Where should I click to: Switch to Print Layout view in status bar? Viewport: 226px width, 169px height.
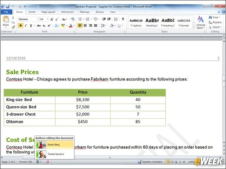point(168,162)
